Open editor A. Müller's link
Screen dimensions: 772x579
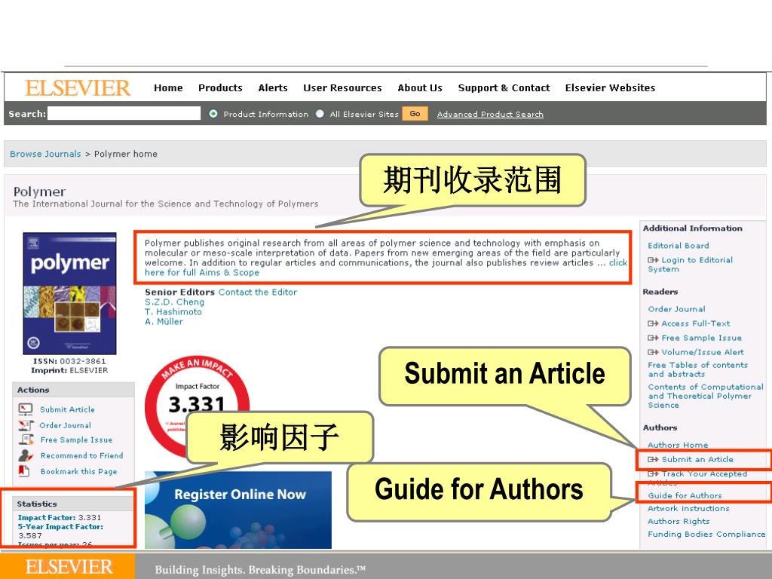coord(164,321)
